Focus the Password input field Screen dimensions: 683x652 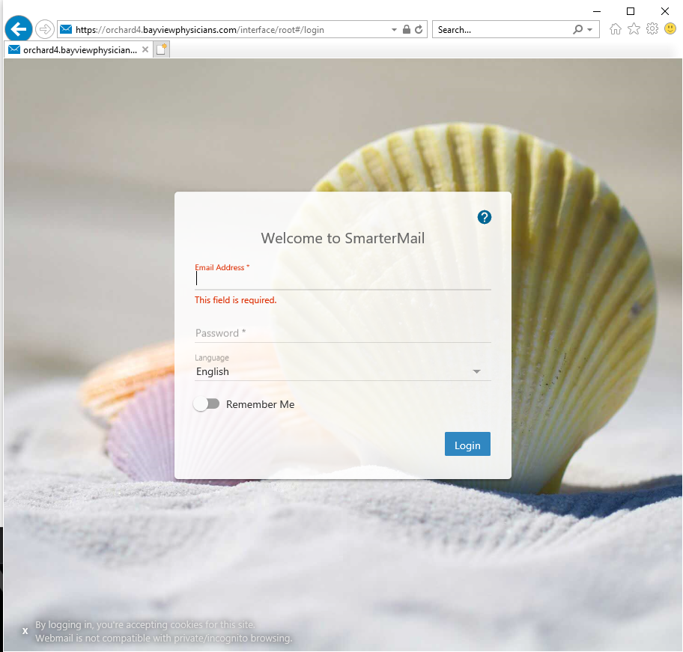342,333
